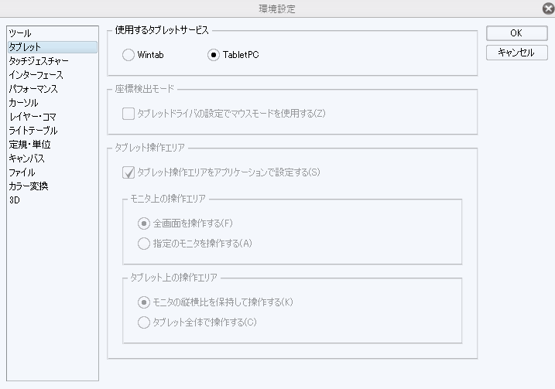Open the ツール category
This screenshot has width=555, height=389.
click(x=20, y=33)
